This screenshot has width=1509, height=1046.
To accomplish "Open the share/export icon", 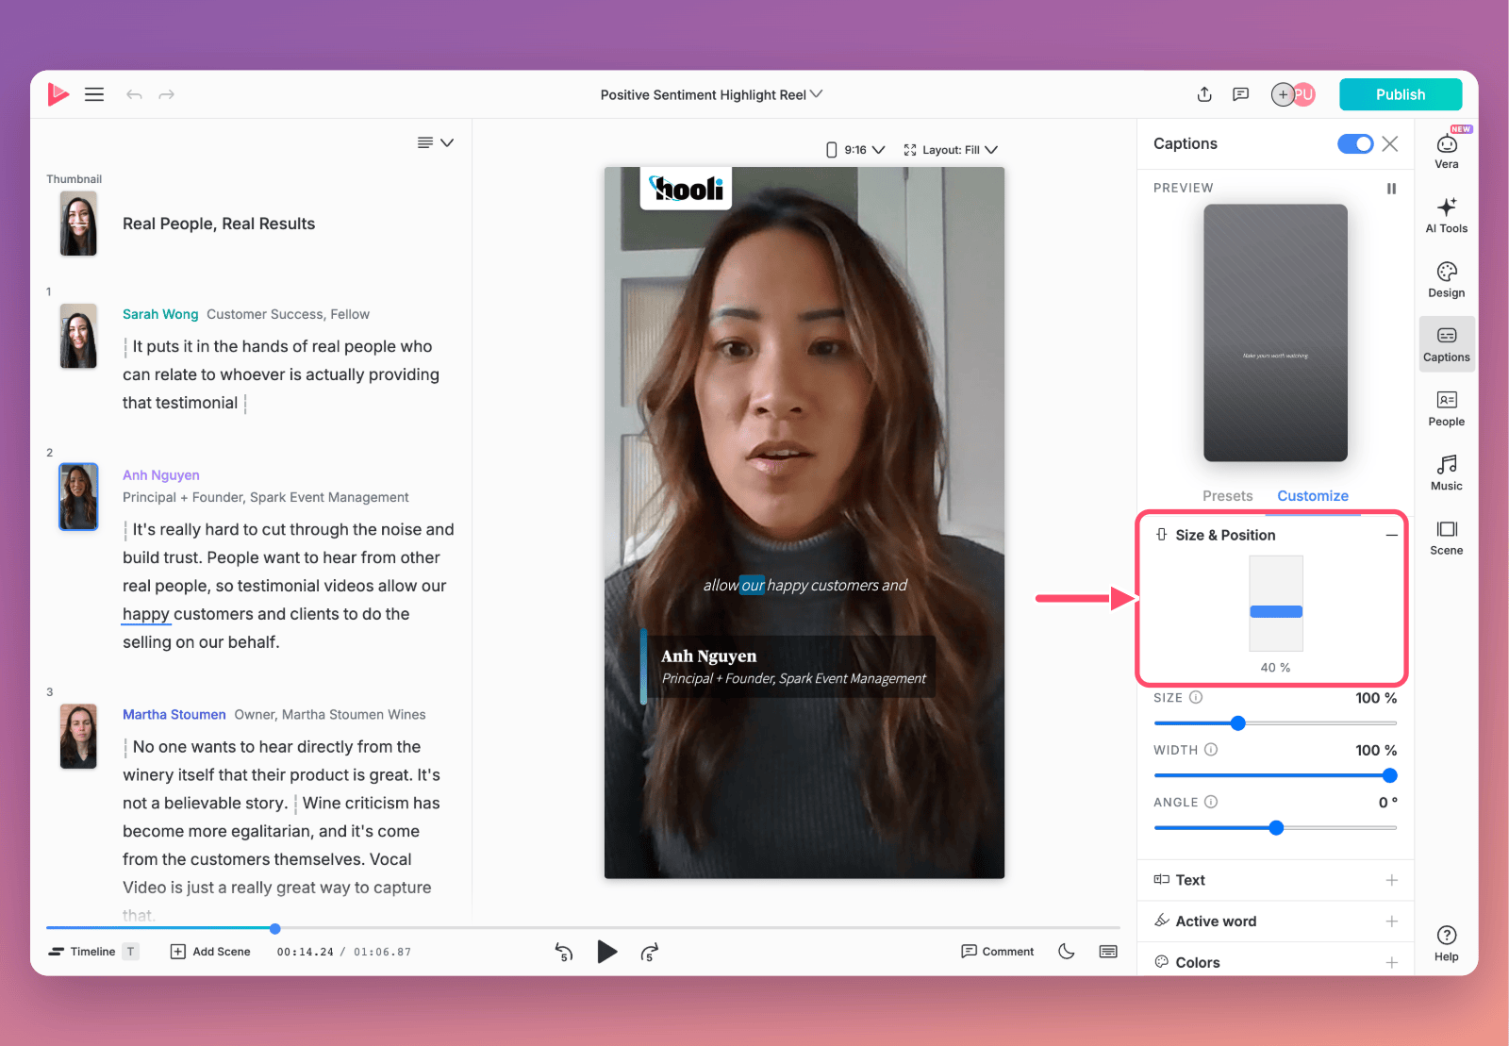I will [1204, 94].
